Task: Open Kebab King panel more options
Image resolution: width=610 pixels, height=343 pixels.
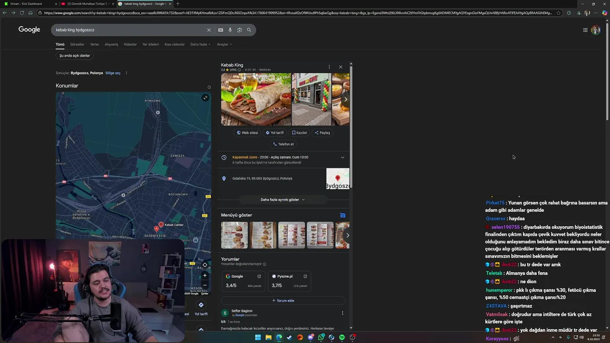Action: coord(329,67)
